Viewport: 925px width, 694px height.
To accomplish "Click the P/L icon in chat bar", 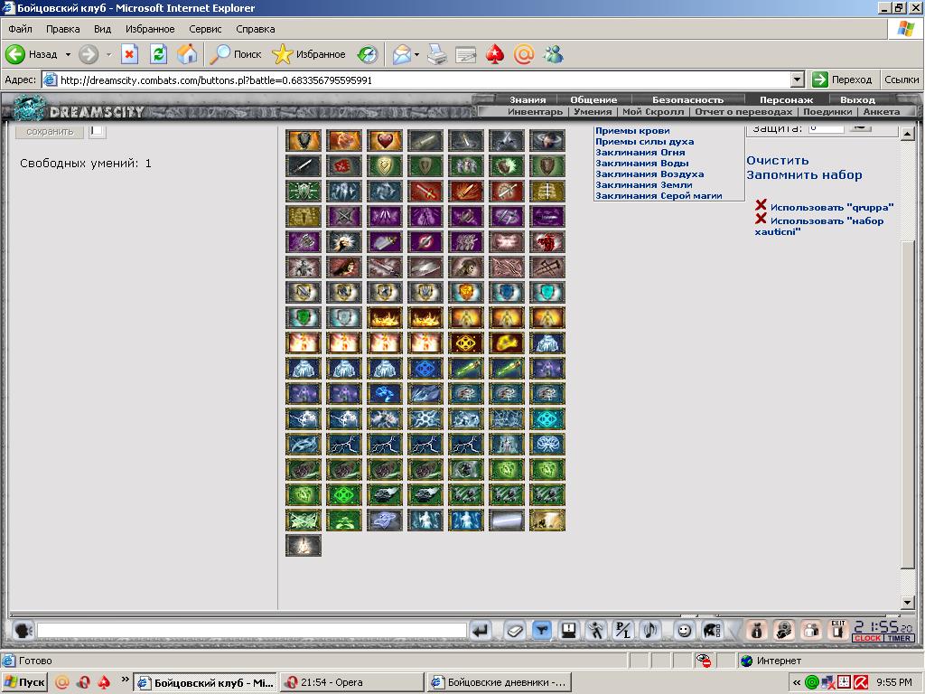I will [623, 630].
